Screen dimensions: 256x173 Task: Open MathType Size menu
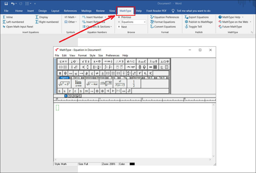click(100, 56)
